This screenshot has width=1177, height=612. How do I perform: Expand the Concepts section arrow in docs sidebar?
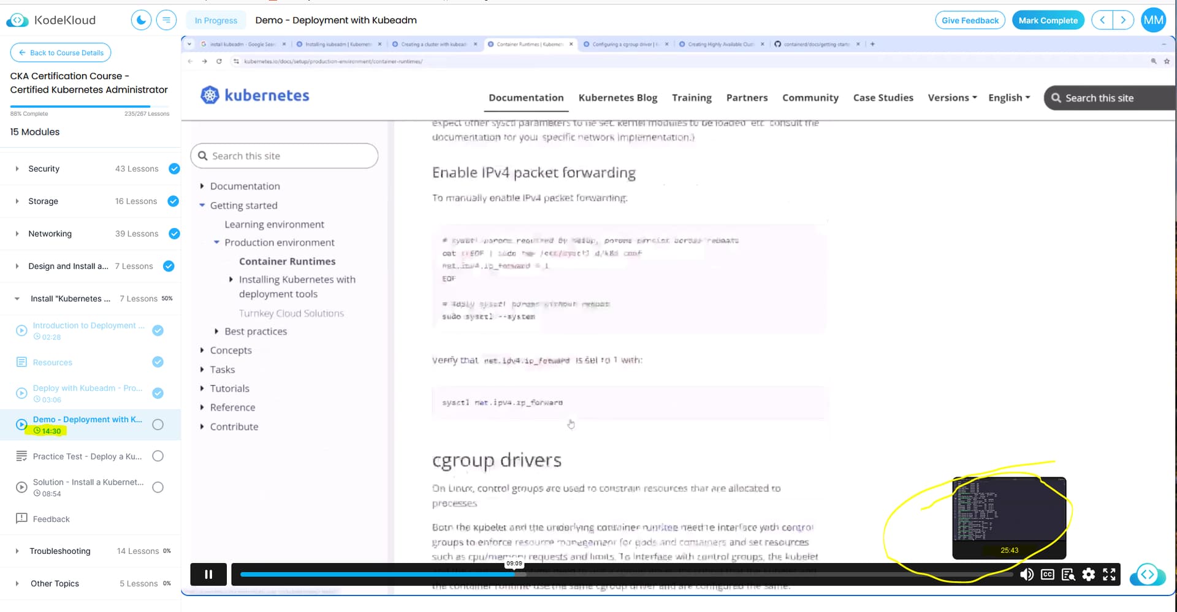(x=202, y=350)
